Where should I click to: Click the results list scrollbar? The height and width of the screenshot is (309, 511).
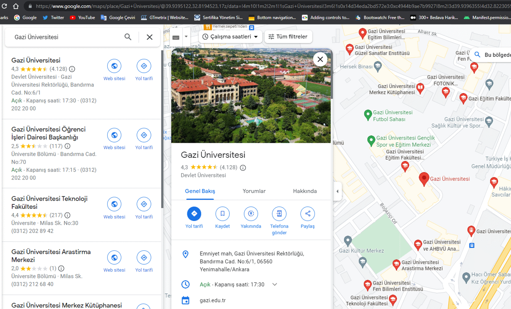tap(162, 129)
